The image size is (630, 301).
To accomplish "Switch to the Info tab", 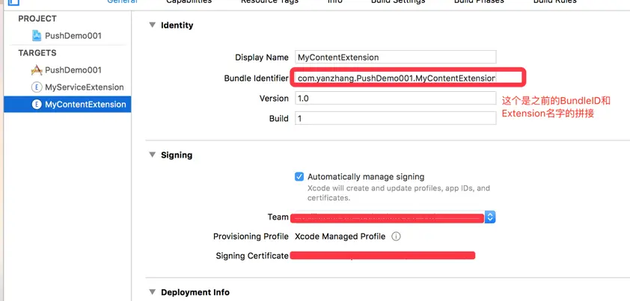I will [x=335, y=1].
